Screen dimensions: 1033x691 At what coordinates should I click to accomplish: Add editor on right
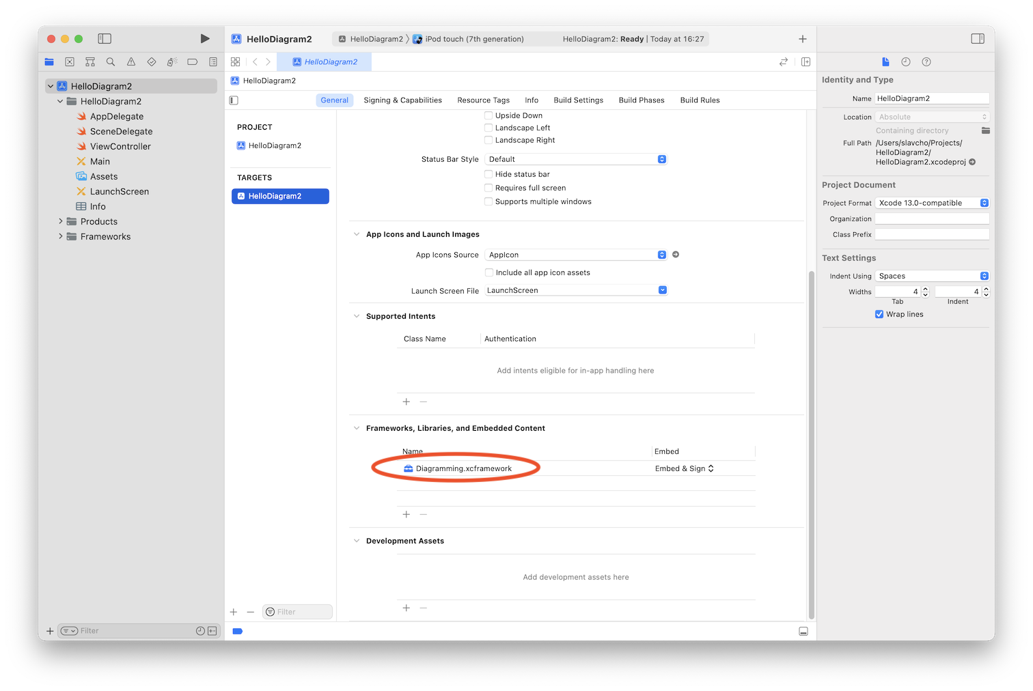click(x=805, y=61)
